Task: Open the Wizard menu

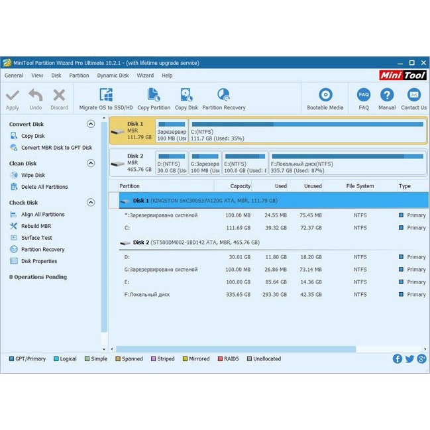Action: pos(145,76)
